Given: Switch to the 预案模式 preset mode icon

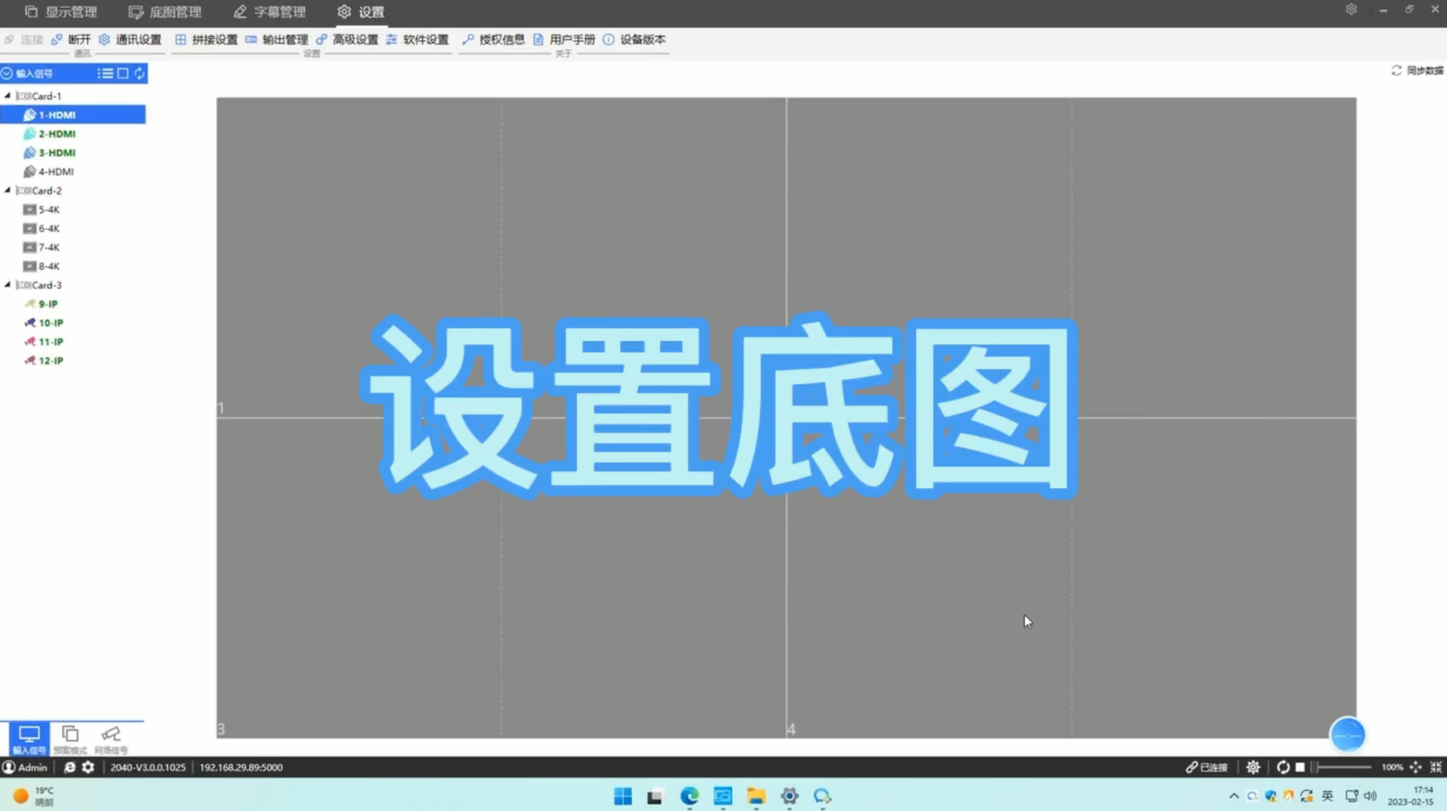Looking at the screenshot, I should point(70,739).
